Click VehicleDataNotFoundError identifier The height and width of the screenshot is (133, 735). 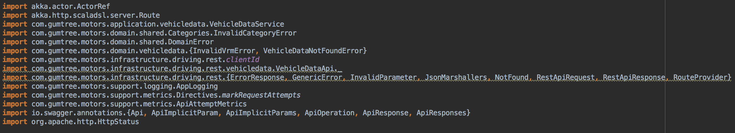coord(313,51)
